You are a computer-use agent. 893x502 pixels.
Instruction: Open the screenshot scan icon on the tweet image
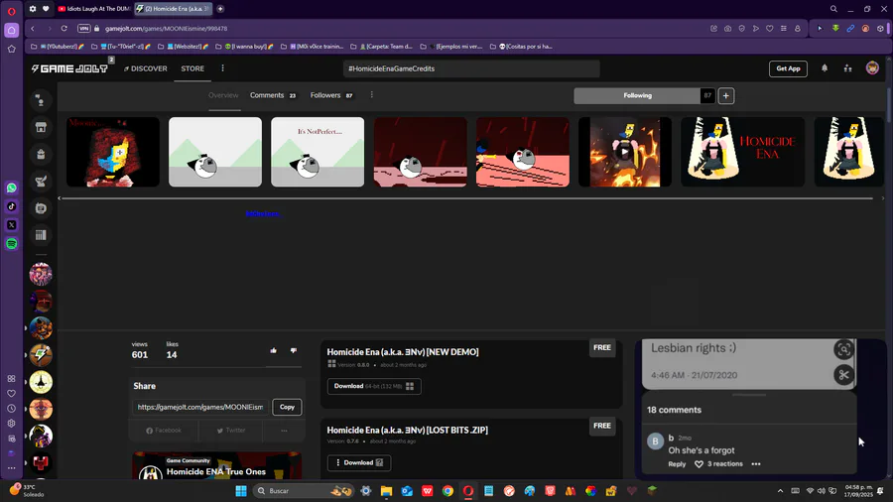(844, 349)
